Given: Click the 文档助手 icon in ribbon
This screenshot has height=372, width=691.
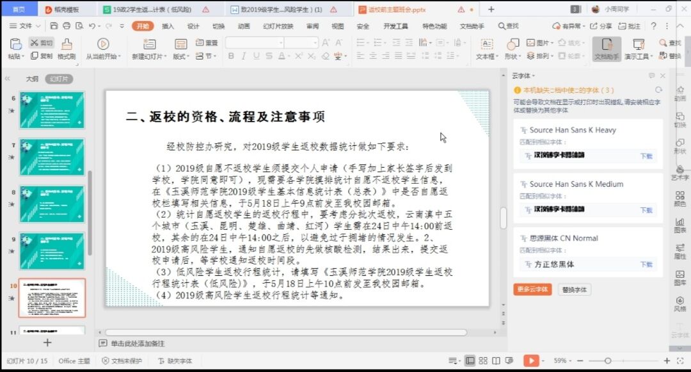Looking at the screenshot, I should point(607,44).
